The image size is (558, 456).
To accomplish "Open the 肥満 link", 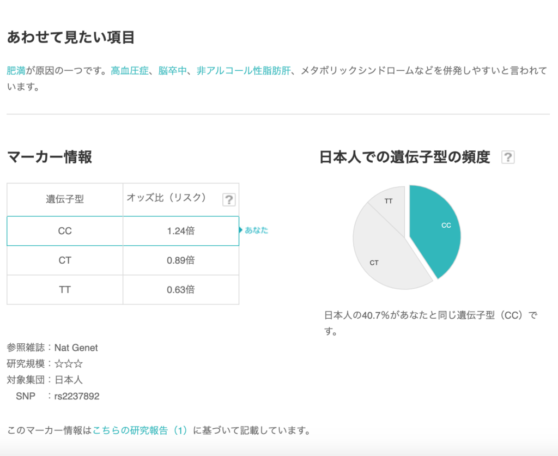I will point(16,70).
